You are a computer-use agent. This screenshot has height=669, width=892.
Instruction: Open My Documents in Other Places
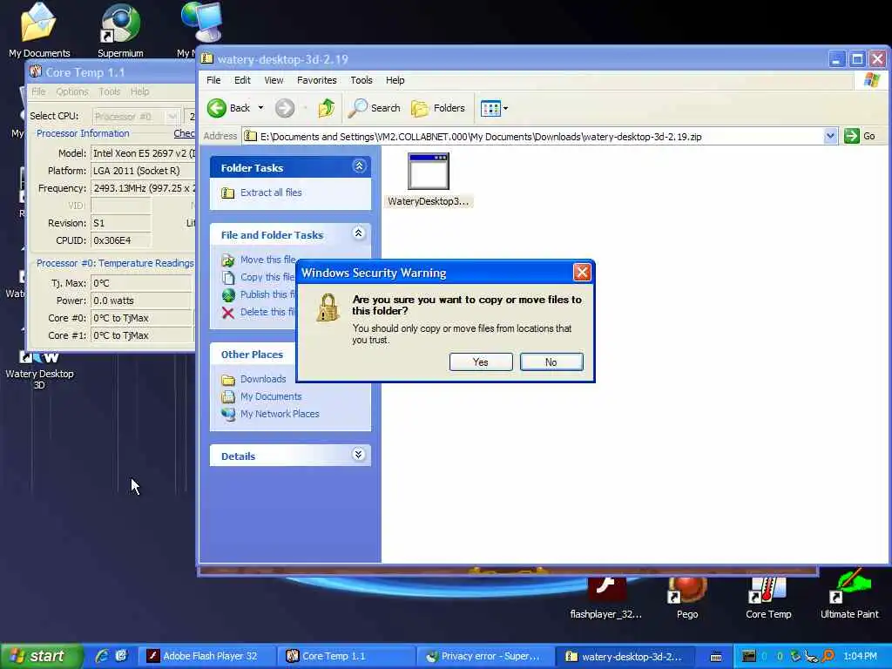tap(271, 396)
